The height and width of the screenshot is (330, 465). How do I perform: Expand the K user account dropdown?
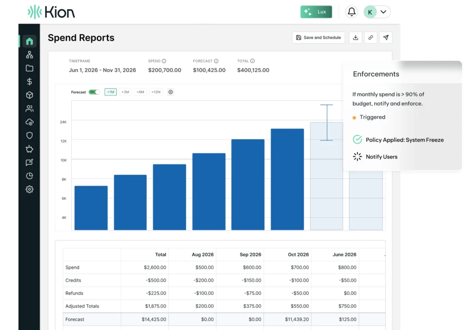[377, 12]
